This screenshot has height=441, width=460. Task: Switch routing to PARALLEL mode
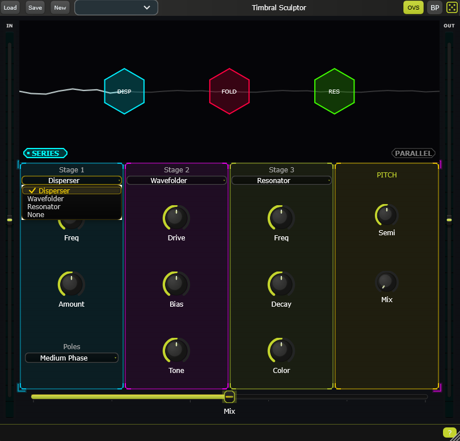413,153
